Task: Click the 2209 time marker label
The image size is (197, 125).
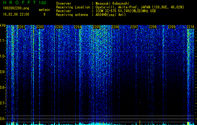Action: pyautogui.click(x=172, y=27)
